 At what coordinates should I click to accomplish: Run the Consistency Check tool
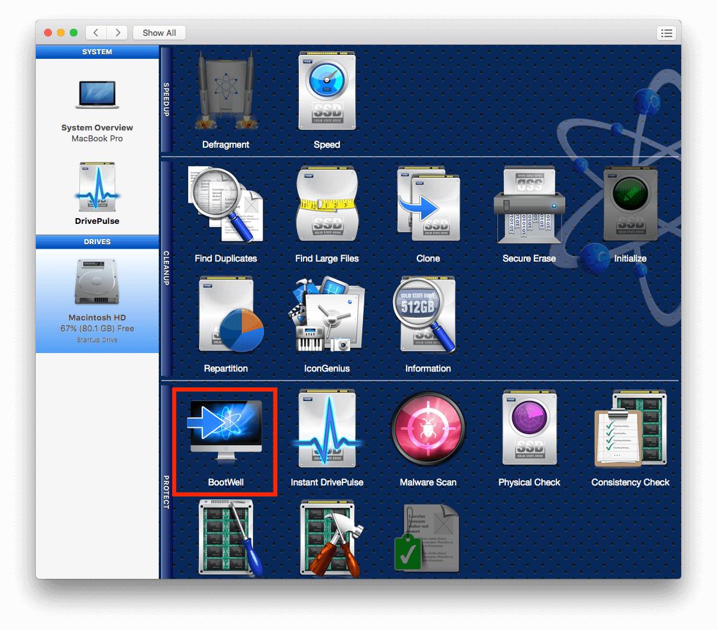point(630,429)
